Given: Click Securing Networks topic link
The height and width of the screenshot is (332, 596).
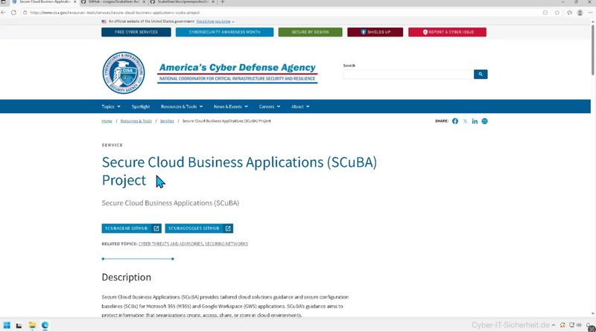Looking at the screenshot, I should pyautogui.click(x=226, y=244).
